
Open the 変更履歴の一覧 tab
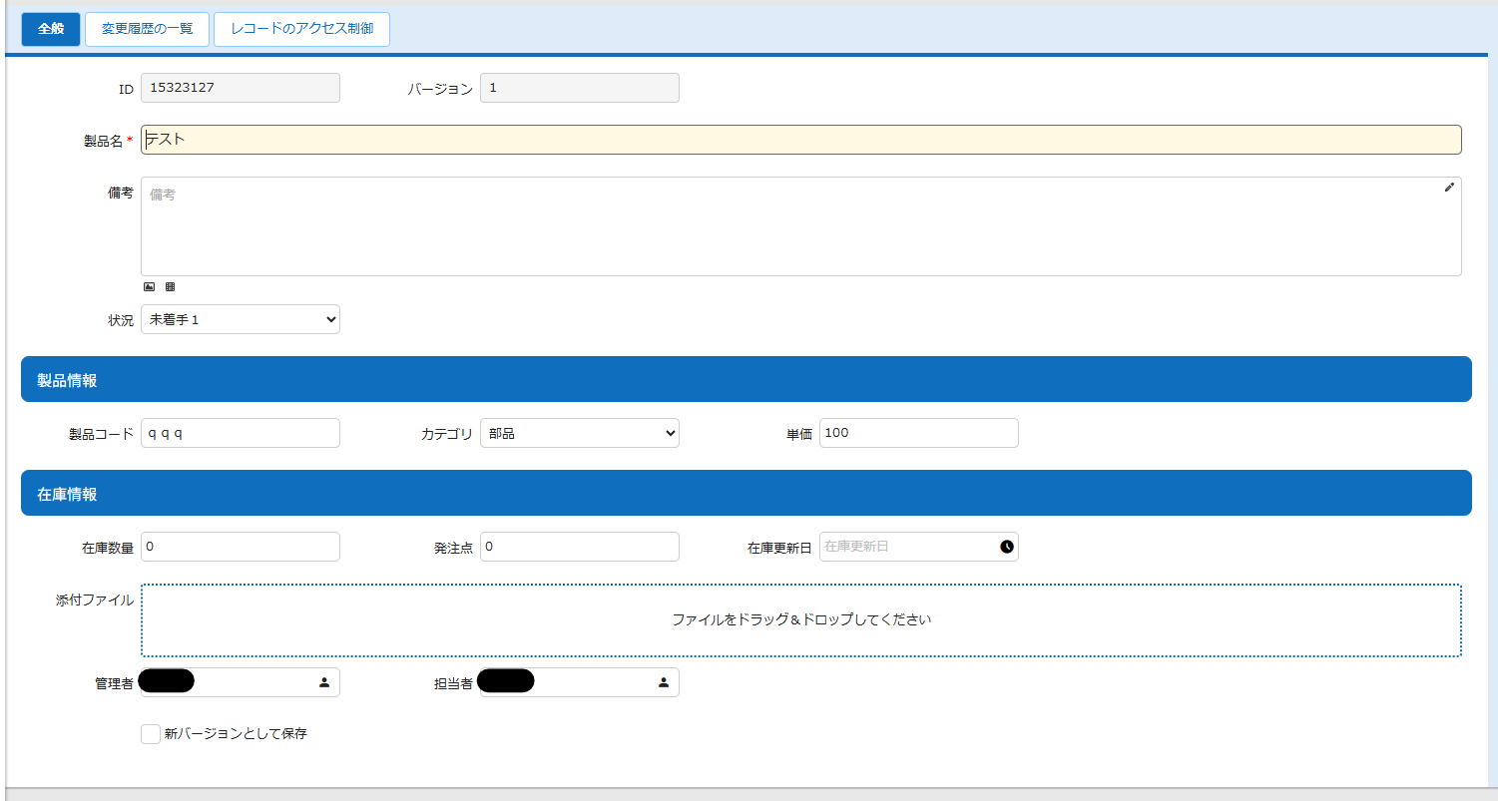[148, 29]
